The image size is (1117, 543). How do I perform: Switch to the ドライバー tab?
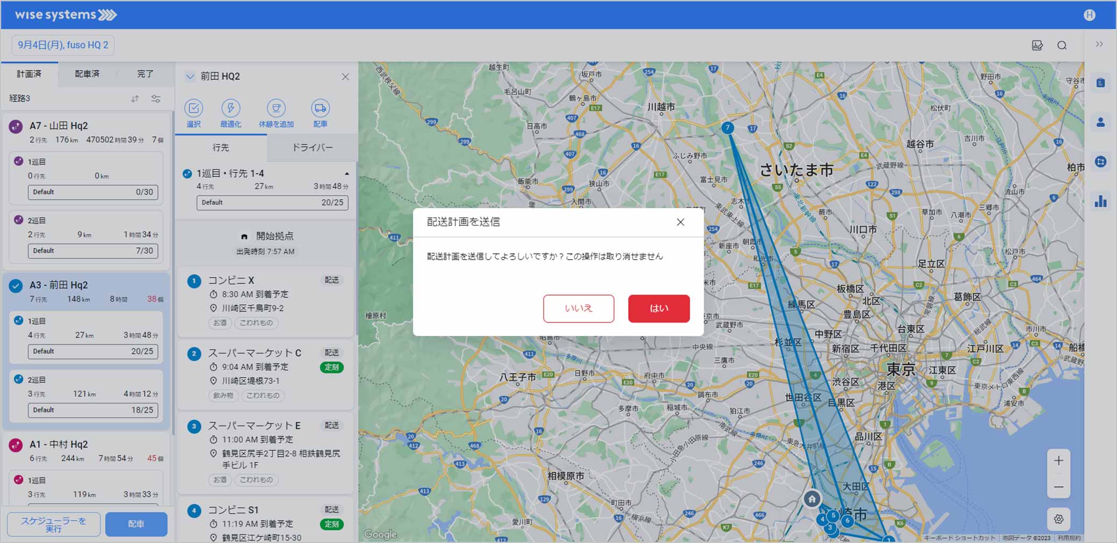(x=312, y=148)
